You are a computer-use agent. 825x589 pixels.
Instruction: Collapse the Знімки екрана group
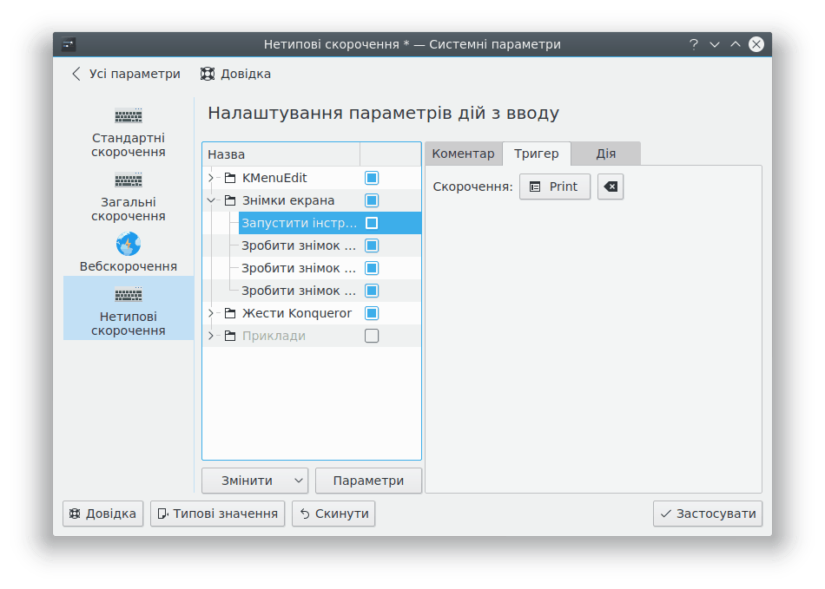211,200
